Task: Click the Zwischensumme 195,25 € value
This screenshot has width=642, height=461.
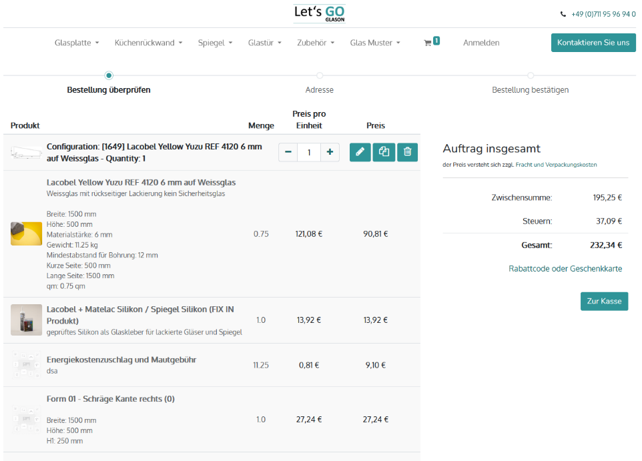Action: click(x=607, y=197)
